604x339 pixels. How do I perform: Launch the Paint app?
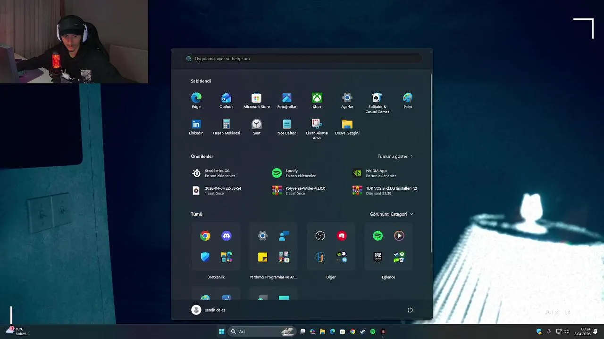tap(408, 101)
